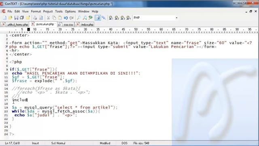
Task: Place cursor on line 1 <center> text
Action: 19,35
